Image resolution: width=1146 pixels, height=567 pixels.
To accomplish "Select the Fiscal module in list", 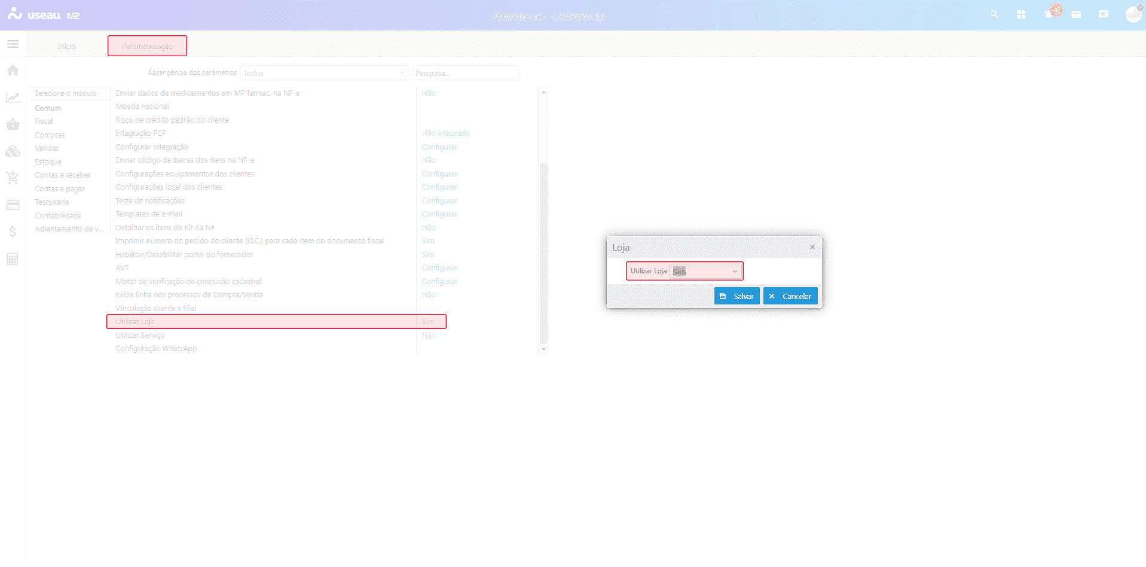I will click(44, 121).
